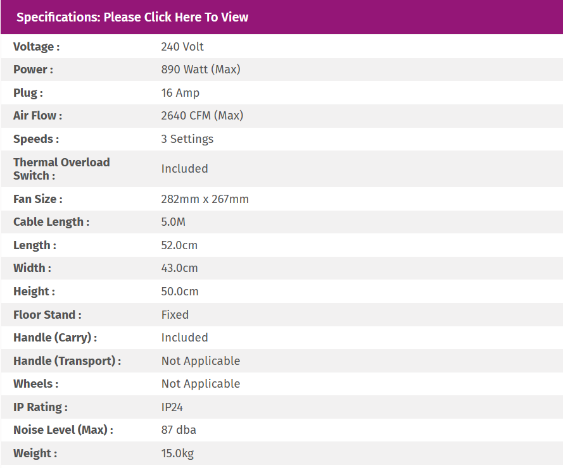Click the 3 Settings speeds value
Image resolution: width=563 pixels, height=468 pixels.
pos(187,139)
